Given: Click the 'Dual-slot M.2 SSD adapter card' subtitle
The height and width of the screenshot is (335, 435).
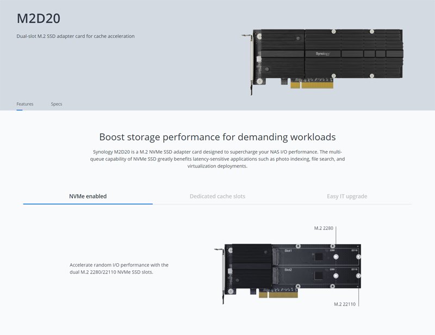Looking at the screenshot, I should (x=76, y=36).
